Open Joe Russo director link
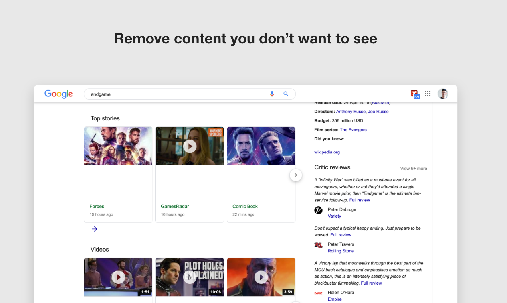Screen dimensions: 507x303 [x=378, y=112]
